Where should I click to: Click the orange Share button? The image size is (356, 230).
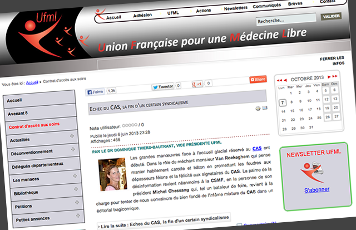[x=258, y=80]
